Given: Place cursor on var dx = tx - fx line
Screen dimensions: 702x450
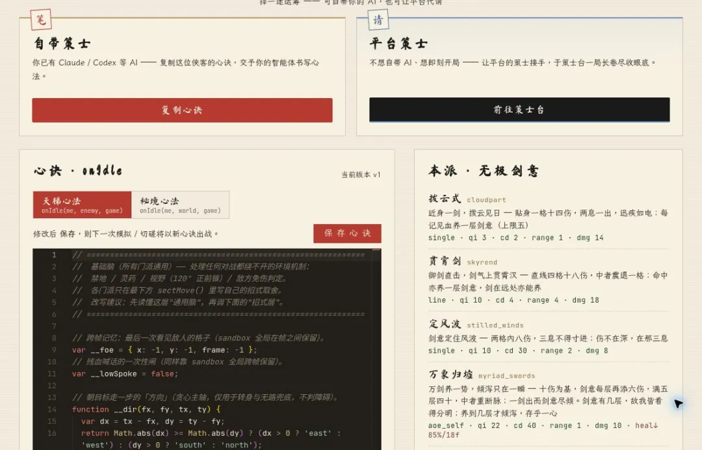Looking at the screenshot, I should click(x=153, y=421).
